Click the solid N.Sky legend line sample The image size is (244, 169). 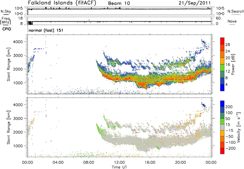point(5,15)
